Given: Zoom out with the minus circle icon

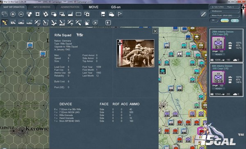Looking at the screenshot, I should tap(21, 14).
